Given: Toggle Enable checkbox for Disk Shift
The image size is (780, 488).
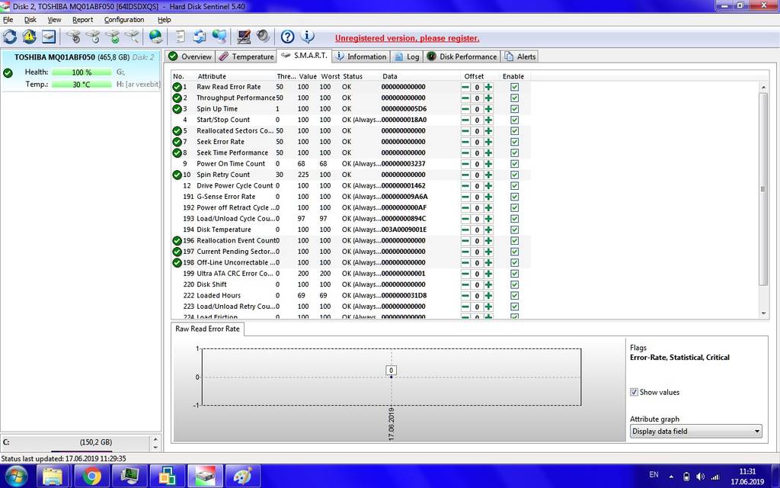Looking at the screenshot, I should click(514, 284).
